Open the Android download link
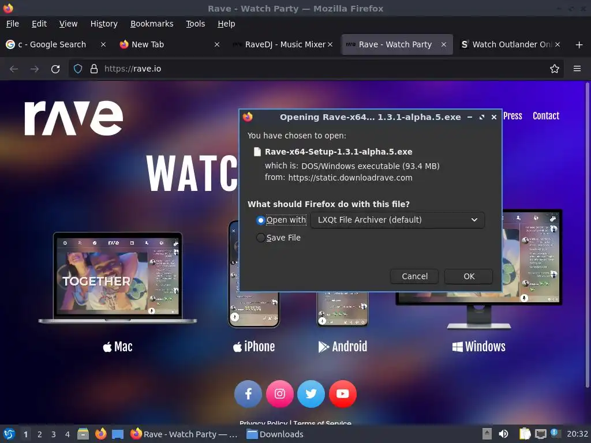The width and height of the screenshot is (591, 443). pos(343,347)
